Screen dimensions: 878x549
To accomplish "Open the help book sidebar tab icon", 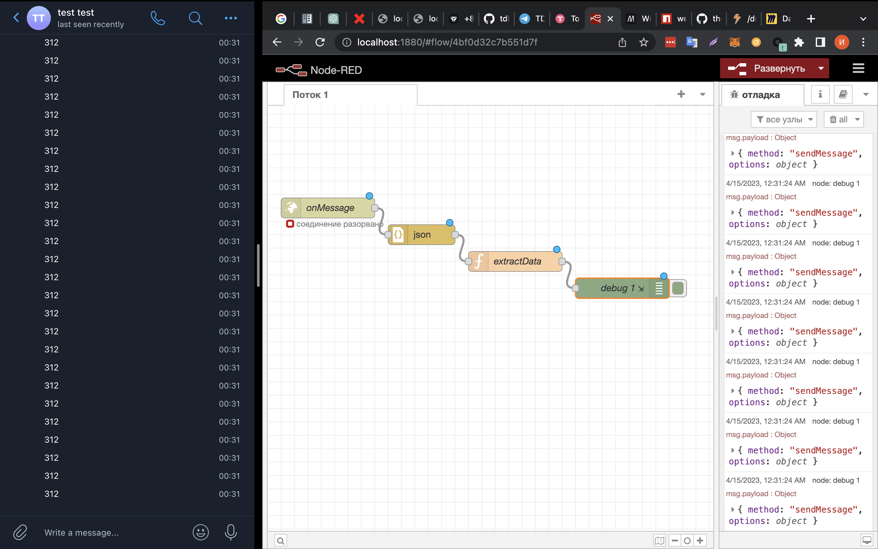I will [843, 95].
